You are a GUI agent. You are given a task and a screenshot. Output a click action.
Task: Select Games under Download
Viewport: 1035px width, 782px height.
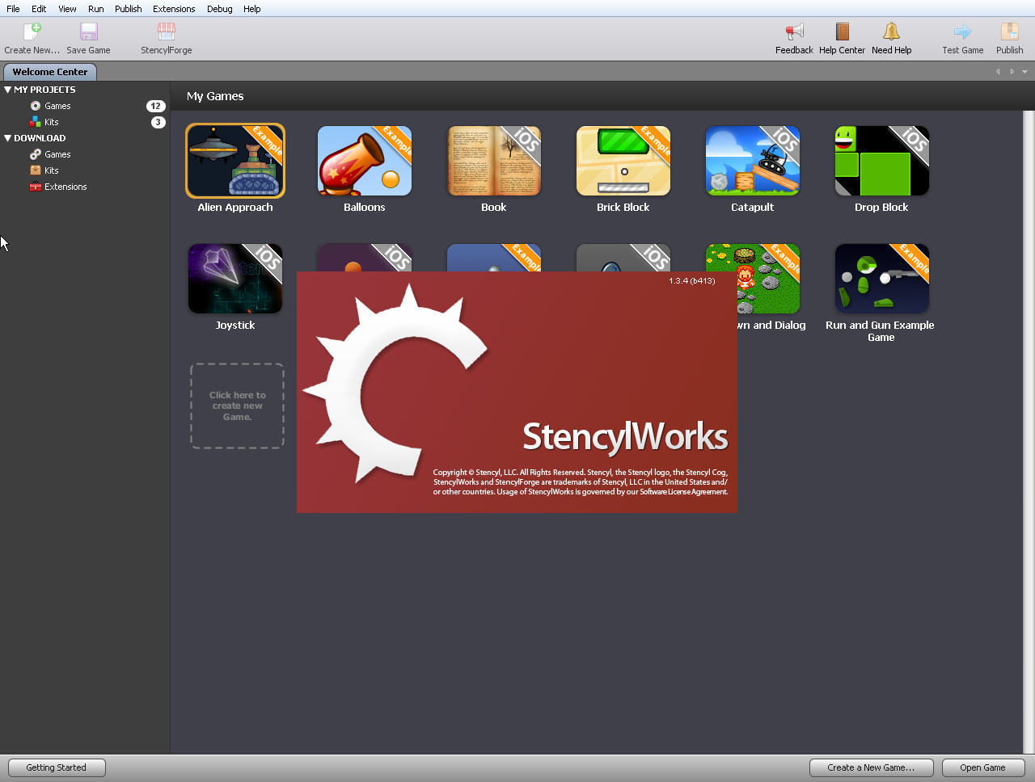(57, 154)
